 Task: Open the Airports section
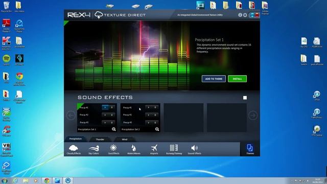(x=154, y=150)
